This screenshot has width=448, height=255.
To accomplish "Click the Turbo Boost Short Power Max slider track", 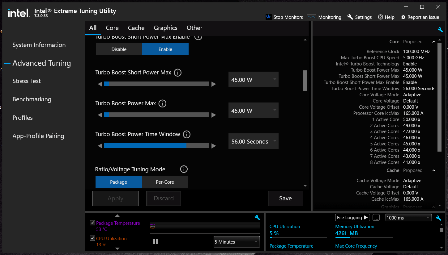I will click(157, 84).
